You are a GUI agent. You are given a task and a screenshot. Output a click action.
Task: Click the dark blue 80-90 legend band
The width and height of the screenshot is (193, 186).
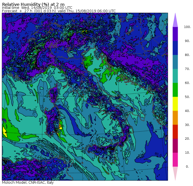coord(175,48)
